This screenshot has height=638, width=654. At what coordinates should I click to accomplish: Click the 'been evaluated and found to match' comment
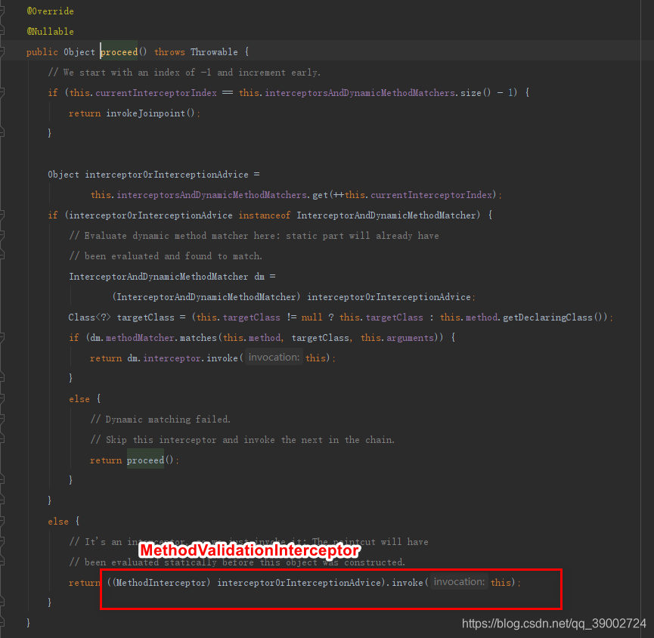click(x=166, y=256)
